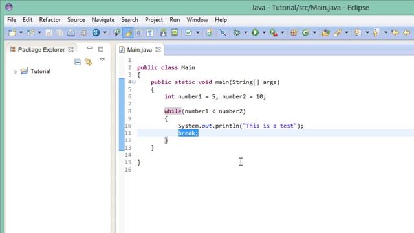Open Previous Annotation dropdown arrow
Viewport: 414px width, 233px height.
click(386, 33)
